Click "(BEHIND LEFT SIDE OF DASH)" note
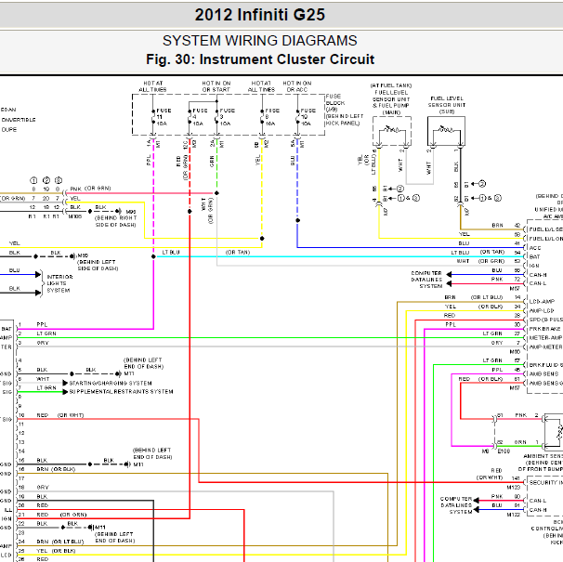Screen dimensions: 563x562 coord(98,265)
